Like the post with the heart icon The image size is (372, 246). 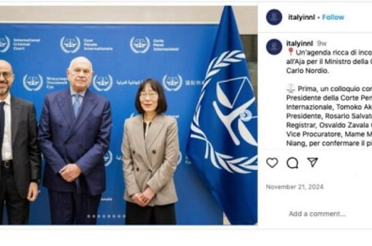(x=272, y=162)
